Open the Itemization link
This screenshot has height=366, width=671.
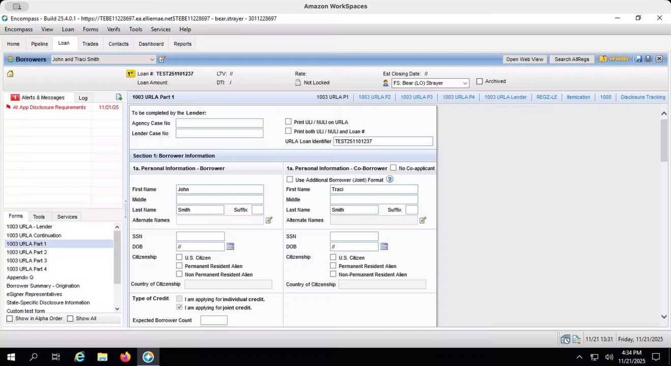[x=578, y=97]
